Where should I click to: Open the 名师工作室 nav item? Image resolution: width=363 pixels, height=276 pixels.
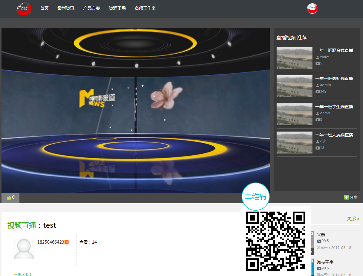pos(145,8)
